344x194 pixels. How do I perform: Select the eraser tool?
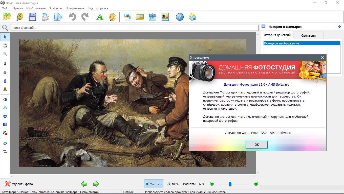(5, 143)
